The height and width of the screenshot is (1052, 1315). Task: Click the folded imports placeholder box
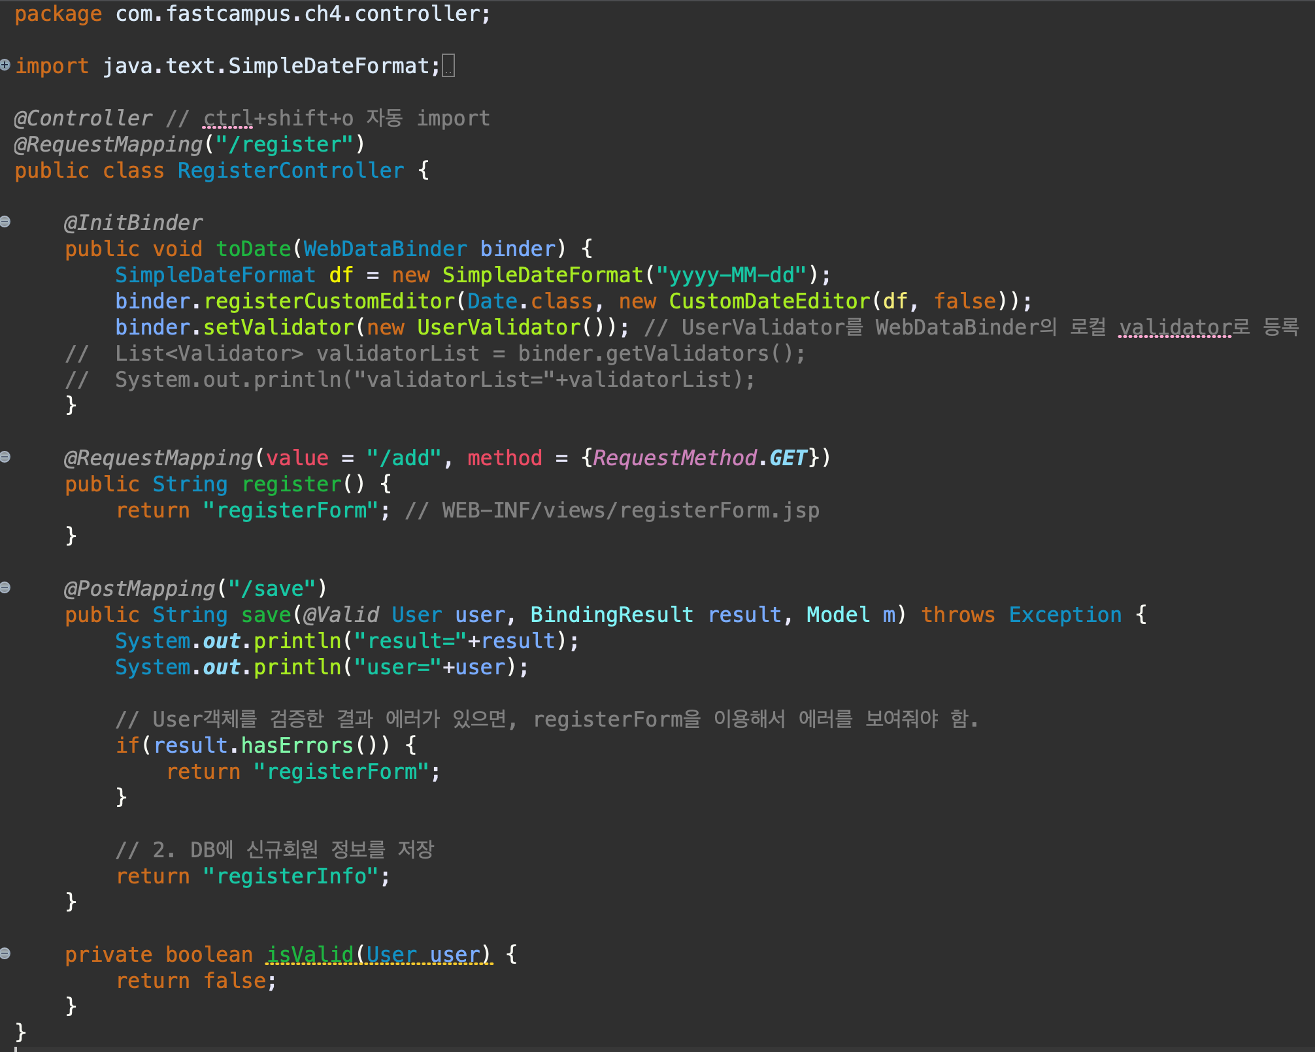pos(448,66)
